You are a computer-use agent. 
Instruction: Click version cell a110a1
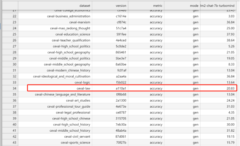coord(110,88)
